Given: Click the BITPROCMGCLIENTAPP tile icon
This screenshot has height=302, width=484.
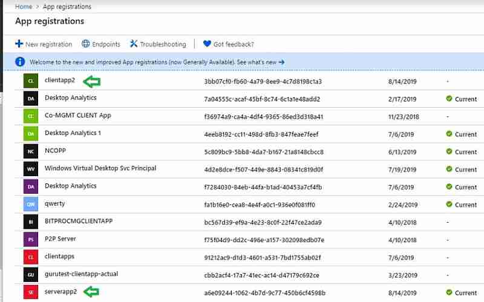Looking at the screenshot, I should 31,222.
